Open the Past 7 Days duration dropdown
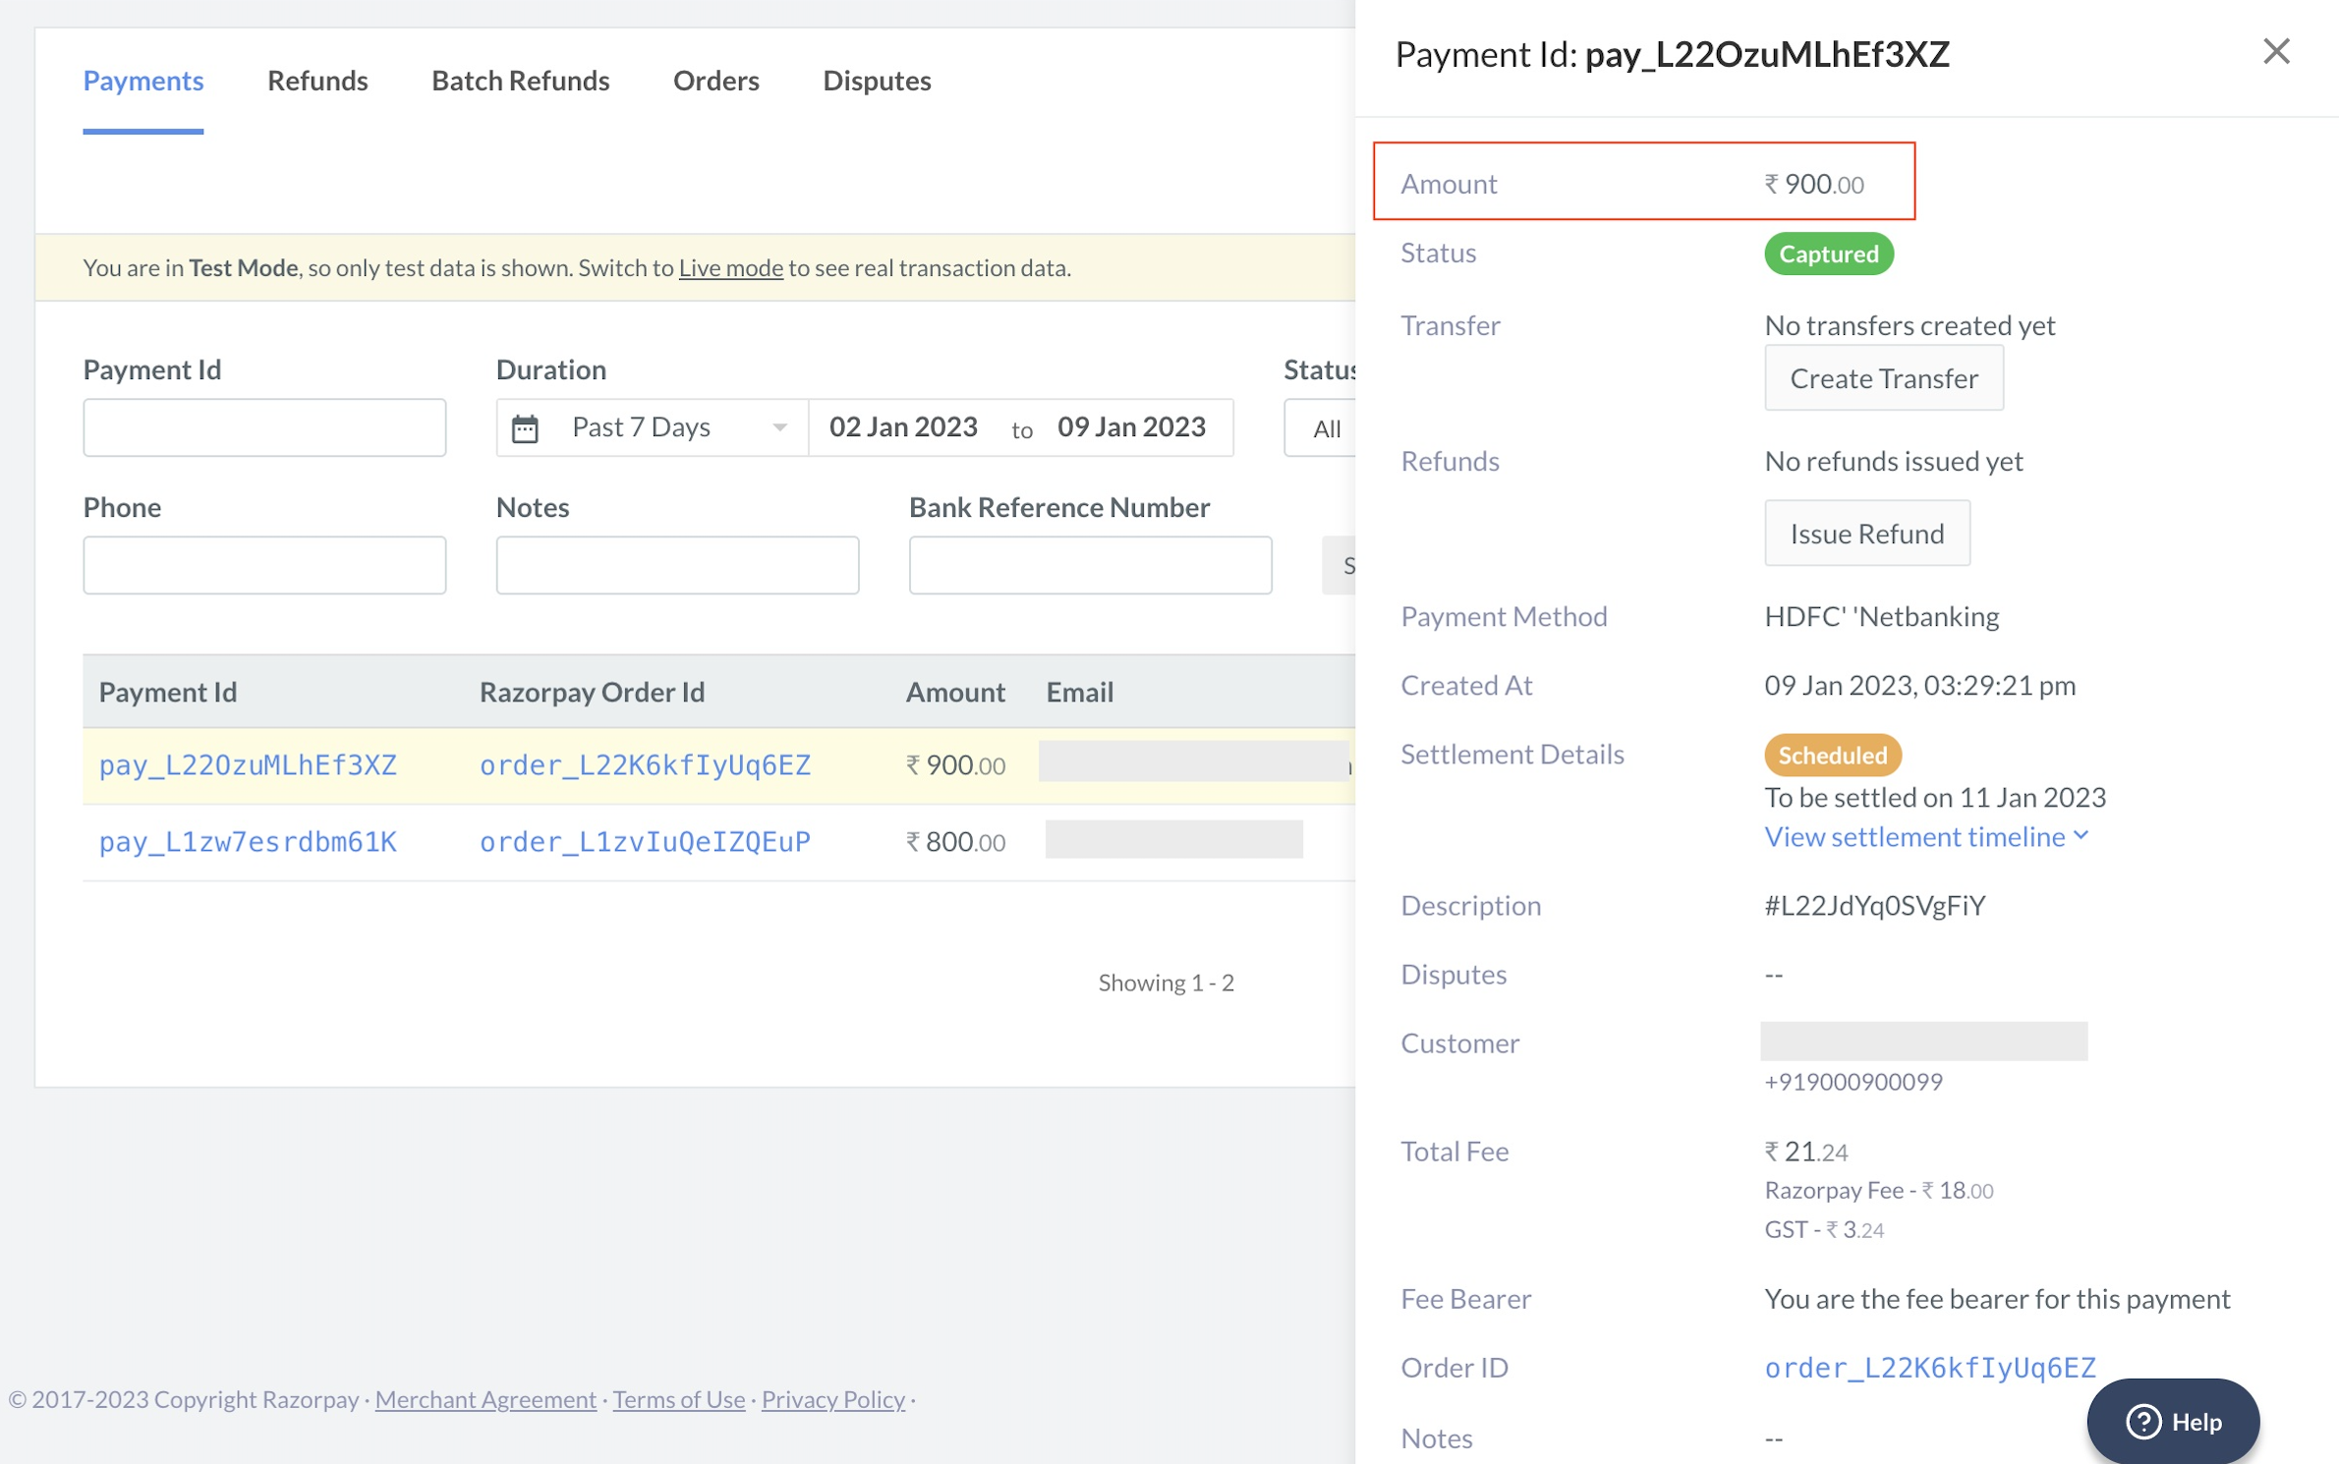The width and height of the screenshot is (2339, 1464). (x=651, y=426)
